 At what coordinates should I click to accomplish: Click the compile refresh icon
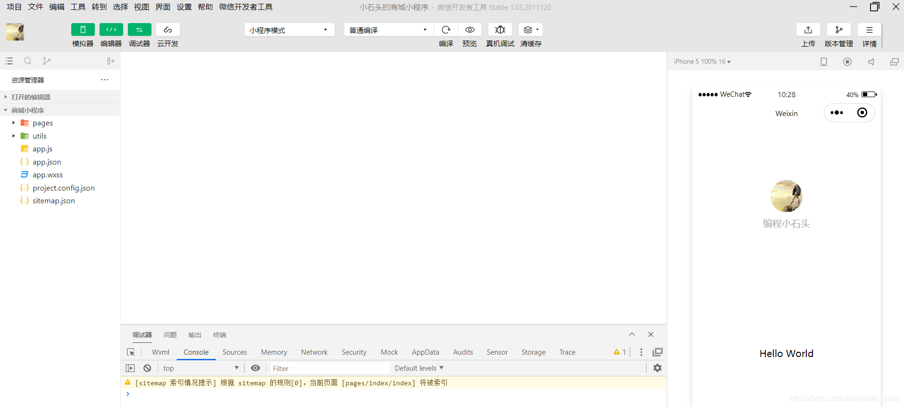tap(446, 30)
